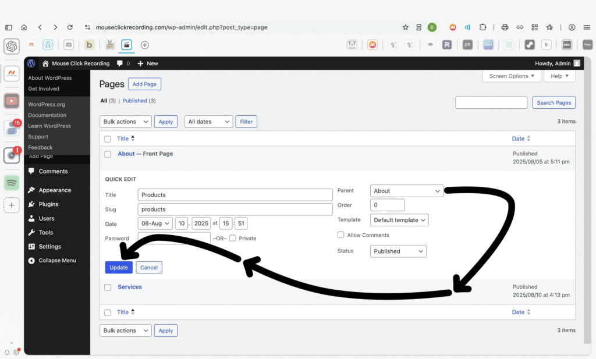Screen dimensions: 596x359
Task: Select the Appearance menu item
Action: pyautogui.click(x=55, y=190)
